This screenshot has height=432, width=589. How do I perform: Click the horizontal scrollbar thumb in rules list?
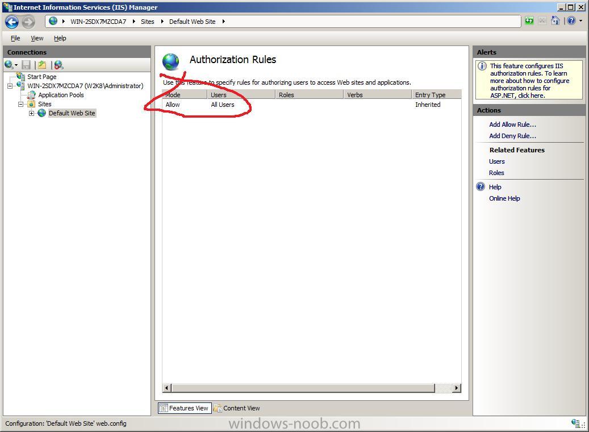tap(303, 388)
